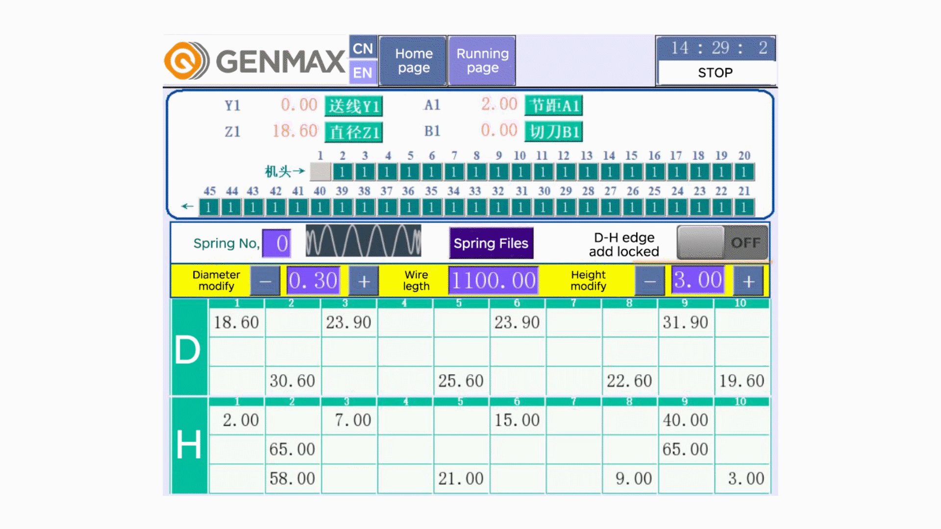Open the Spring Files button

coord(491,243)
